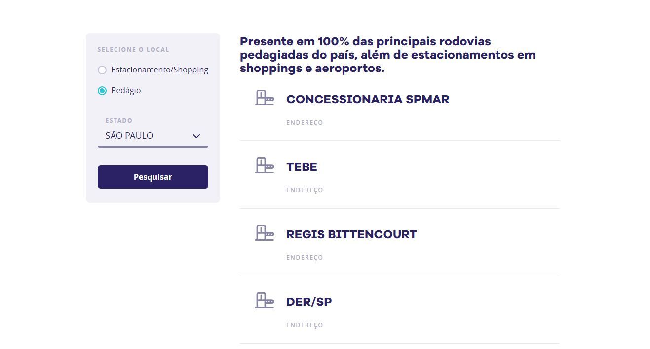The height and width of the screenshot is (349, 650).
Task: Click the toll booth icon beside TEBE
Action: click(x=265, y=165)
